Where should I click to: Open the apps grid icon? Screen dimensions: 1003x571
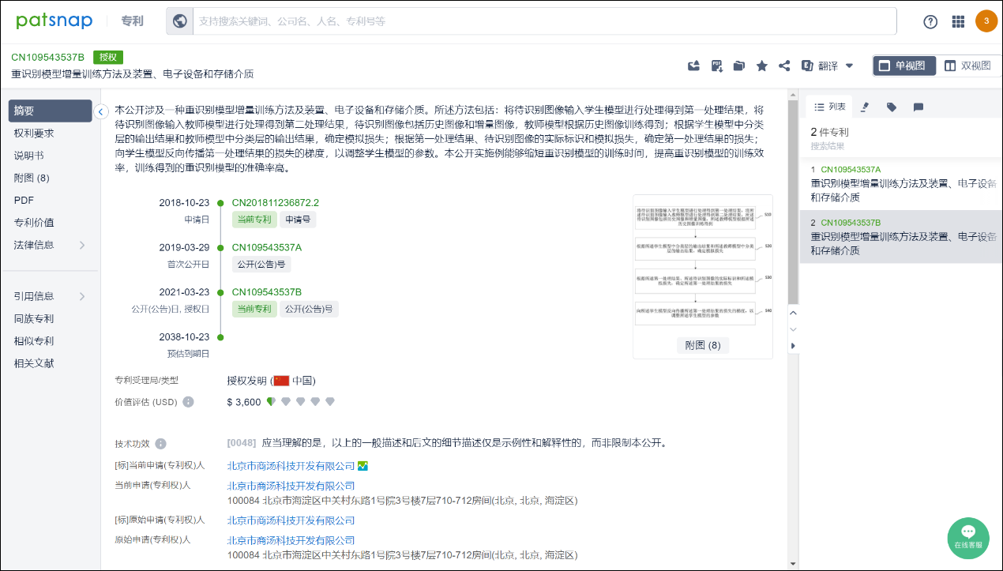[x=958, y=21]
